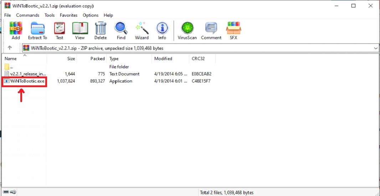Open the File menu

pos(7,15)
